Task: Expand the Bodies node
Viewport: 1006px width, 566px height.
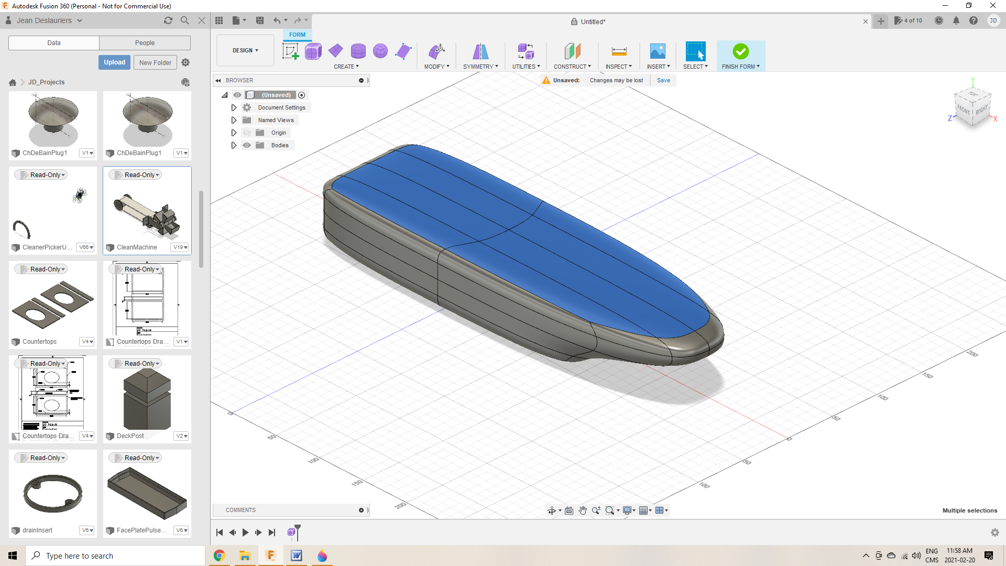Action: click(234, 145)
